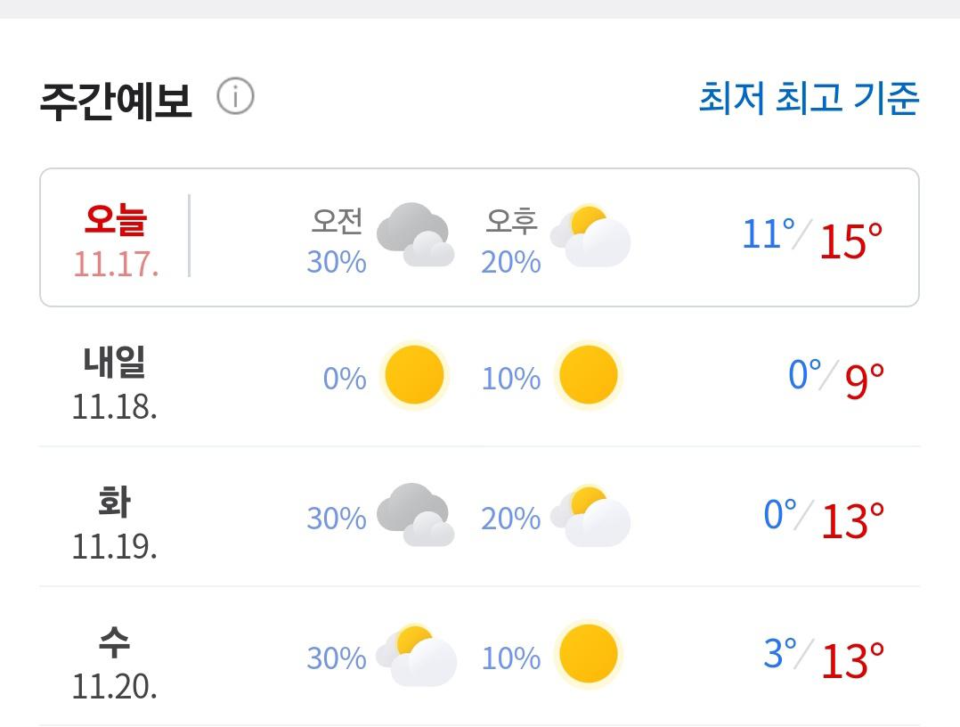
Task: Select the 수 11.20. row label
Action: coord(115,664)
